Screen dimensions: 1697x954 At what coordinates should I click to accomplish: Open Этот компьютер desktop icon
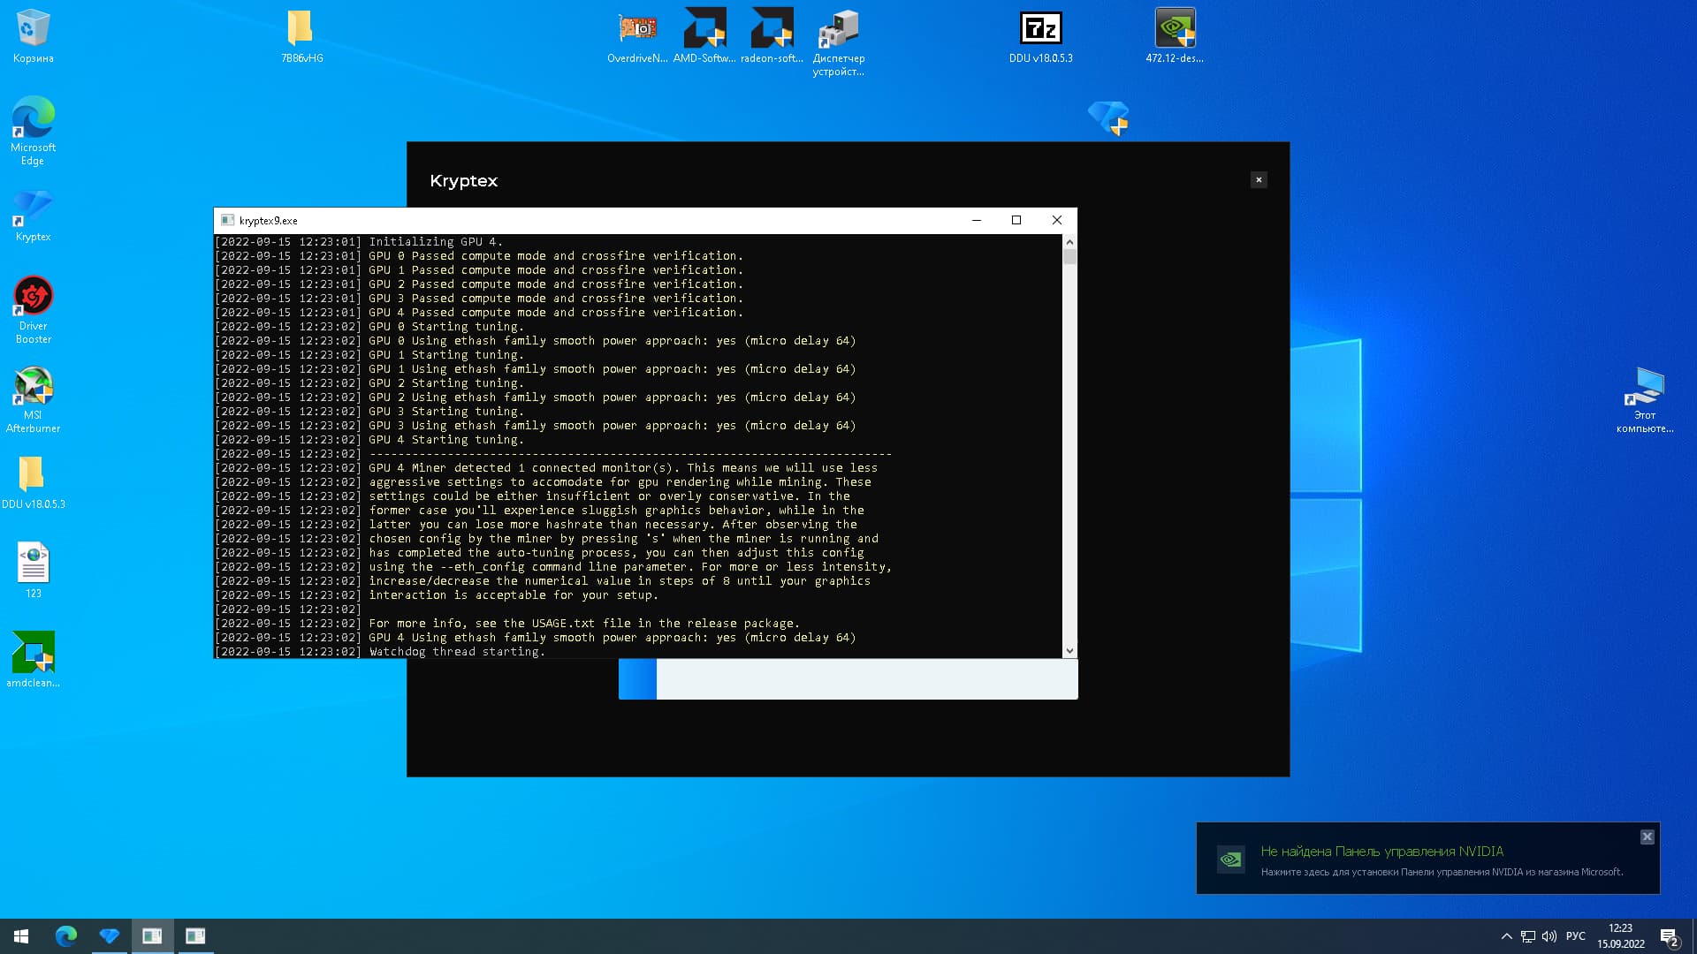click(x=1645, y=399)
